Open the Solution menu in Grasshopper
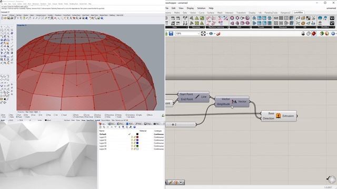This screenshot has height=189, width=337. pos(201,8)
